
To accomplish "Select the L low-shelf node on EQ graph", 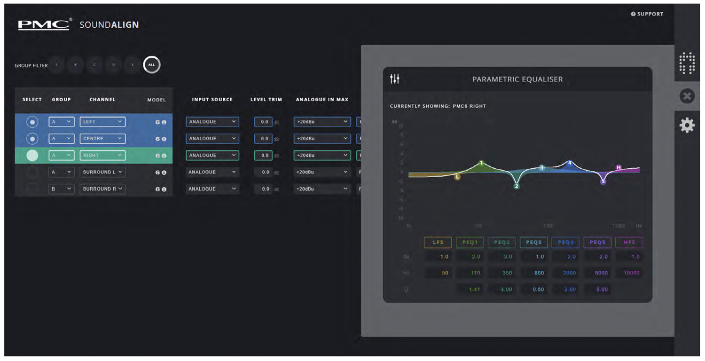I will coord(457,177).
